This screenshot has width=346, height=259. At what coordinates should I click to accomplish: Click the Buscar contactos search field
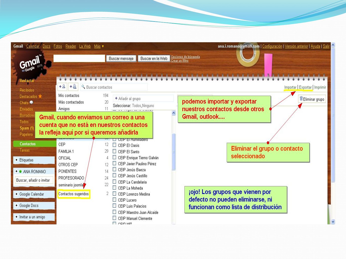click(114, 87)
